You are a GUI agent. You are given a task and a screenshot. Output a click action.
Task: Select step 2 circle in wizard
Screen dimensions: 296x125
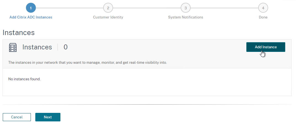pos(108,8)
